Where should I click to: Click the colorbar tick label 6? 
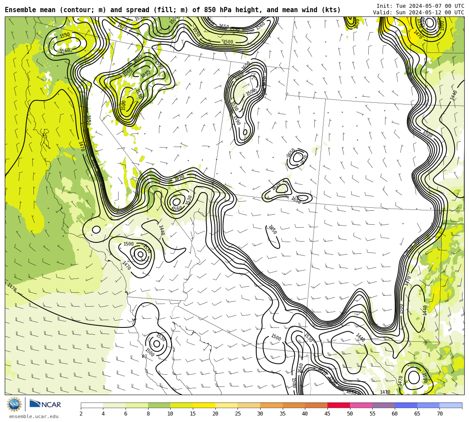coord(126,414)
